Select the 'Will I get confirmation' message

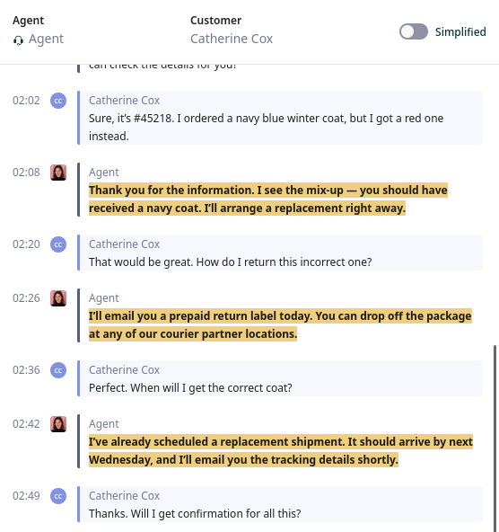281,504
